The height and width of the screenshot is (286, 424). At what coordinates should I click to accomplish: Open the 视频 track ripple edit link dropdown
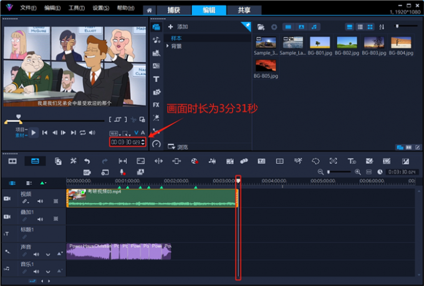pyautogui.click(x=26, y=201)
